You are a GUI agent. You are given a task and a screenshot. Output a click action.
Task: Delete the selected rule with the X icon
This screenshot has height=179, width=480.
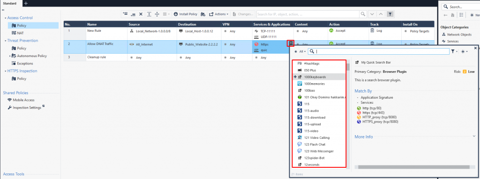pyautogui.click(x=141, y=14)
